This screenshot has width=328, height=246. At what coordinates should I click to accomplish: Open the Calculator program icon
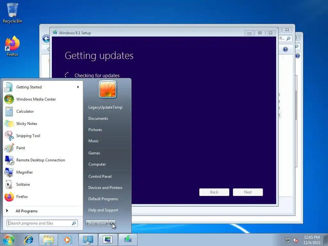click(x=9, y=111)
